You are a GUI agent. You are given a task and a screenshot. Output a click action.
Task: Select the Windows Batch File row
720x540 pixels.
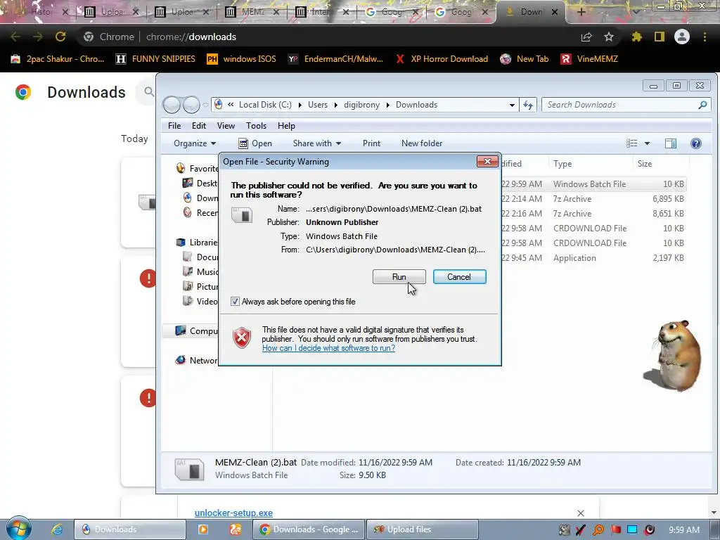point(593,184)
